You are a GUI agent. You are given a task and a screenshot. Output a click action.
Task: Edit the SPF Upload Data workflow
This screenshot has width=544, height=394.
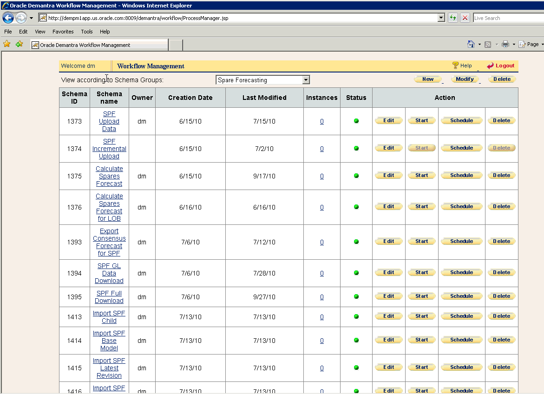388,120
